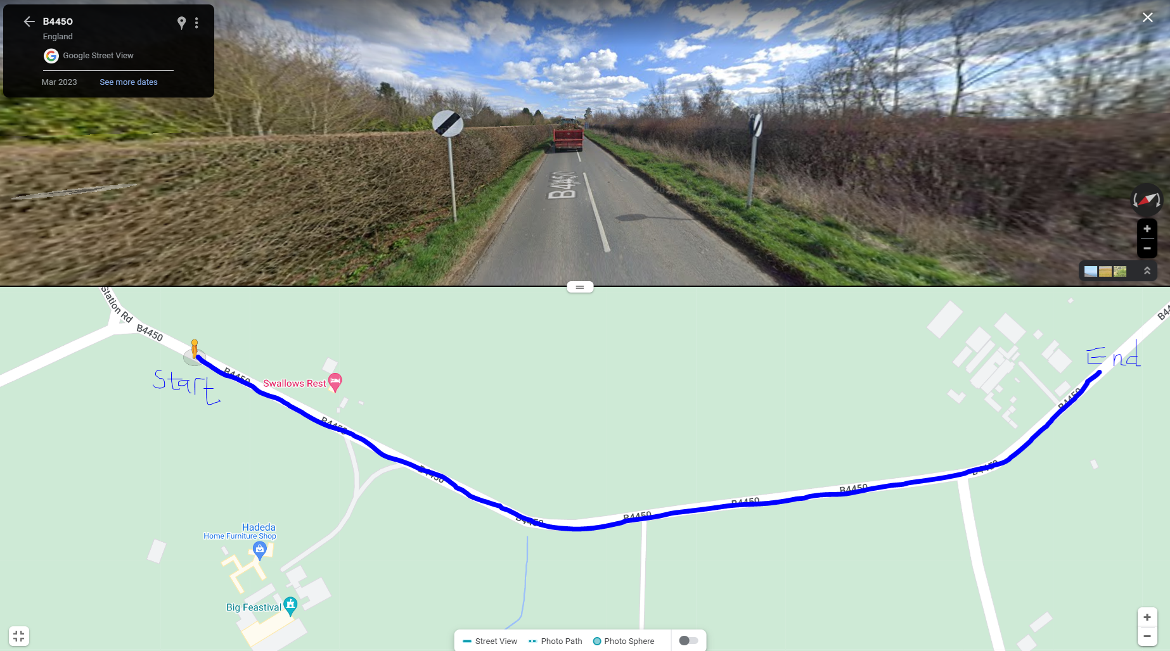
Task: Zoom in on the map
Action: coord(1147,617)
